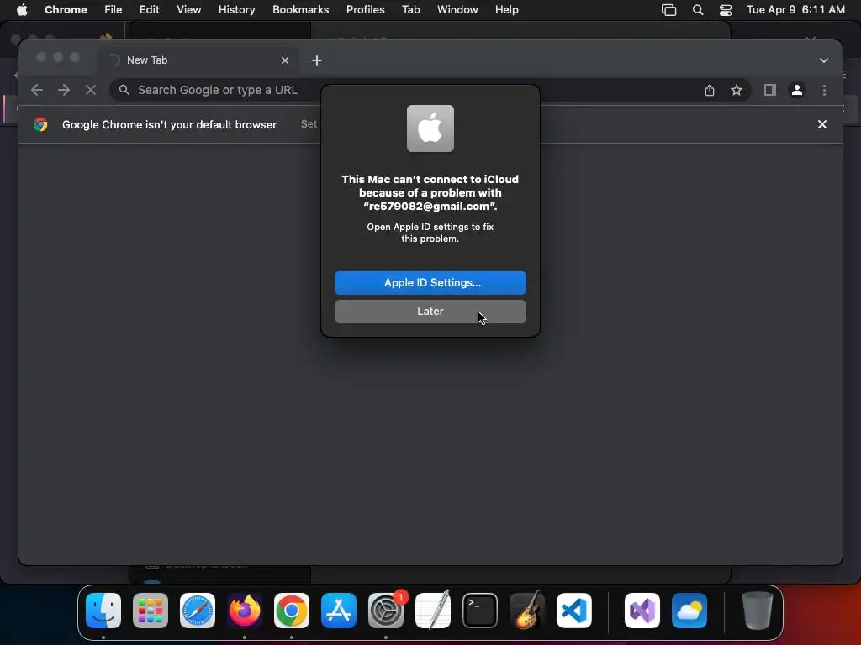Expand the tab search chevron
Screen dimensions: 861x645
[x=824, y=60]
